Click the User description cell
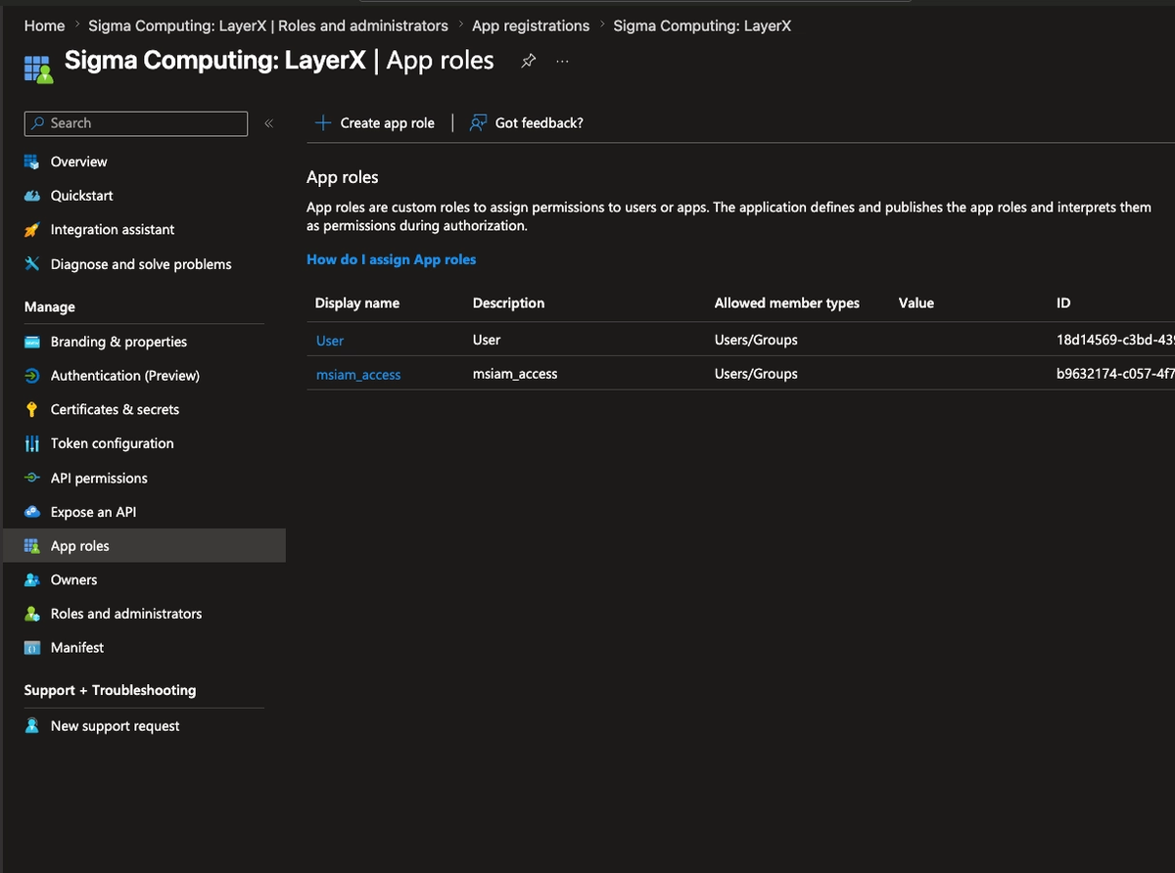This screenshot has width=1175, height=873. [487, 341]
